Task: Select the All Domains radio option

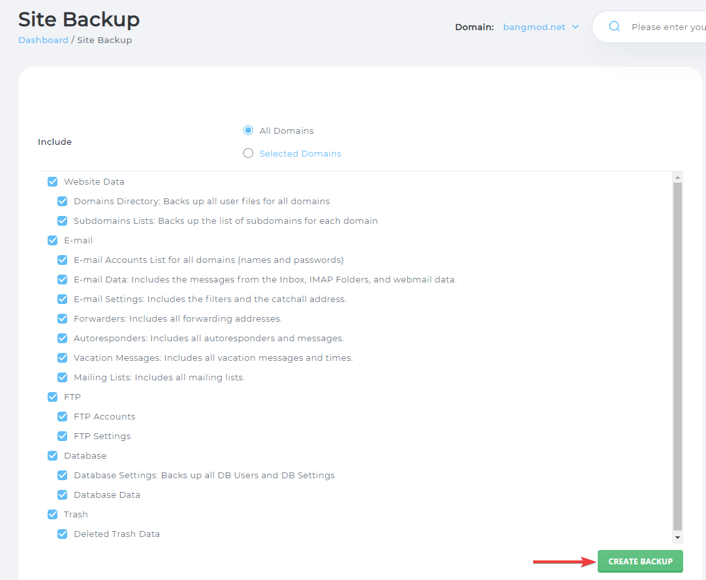Action: [x=248, y=130]
